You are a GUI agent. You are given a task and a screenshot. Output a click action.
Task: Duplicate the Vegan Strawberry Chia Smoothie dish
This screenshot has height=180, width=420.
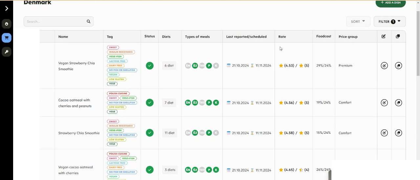pyautogui.click(x=398, y=66)
